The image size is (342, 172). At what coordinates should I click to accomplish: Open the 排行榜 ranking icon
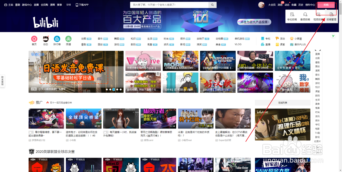pyautogui.click(x=57, y=39)
